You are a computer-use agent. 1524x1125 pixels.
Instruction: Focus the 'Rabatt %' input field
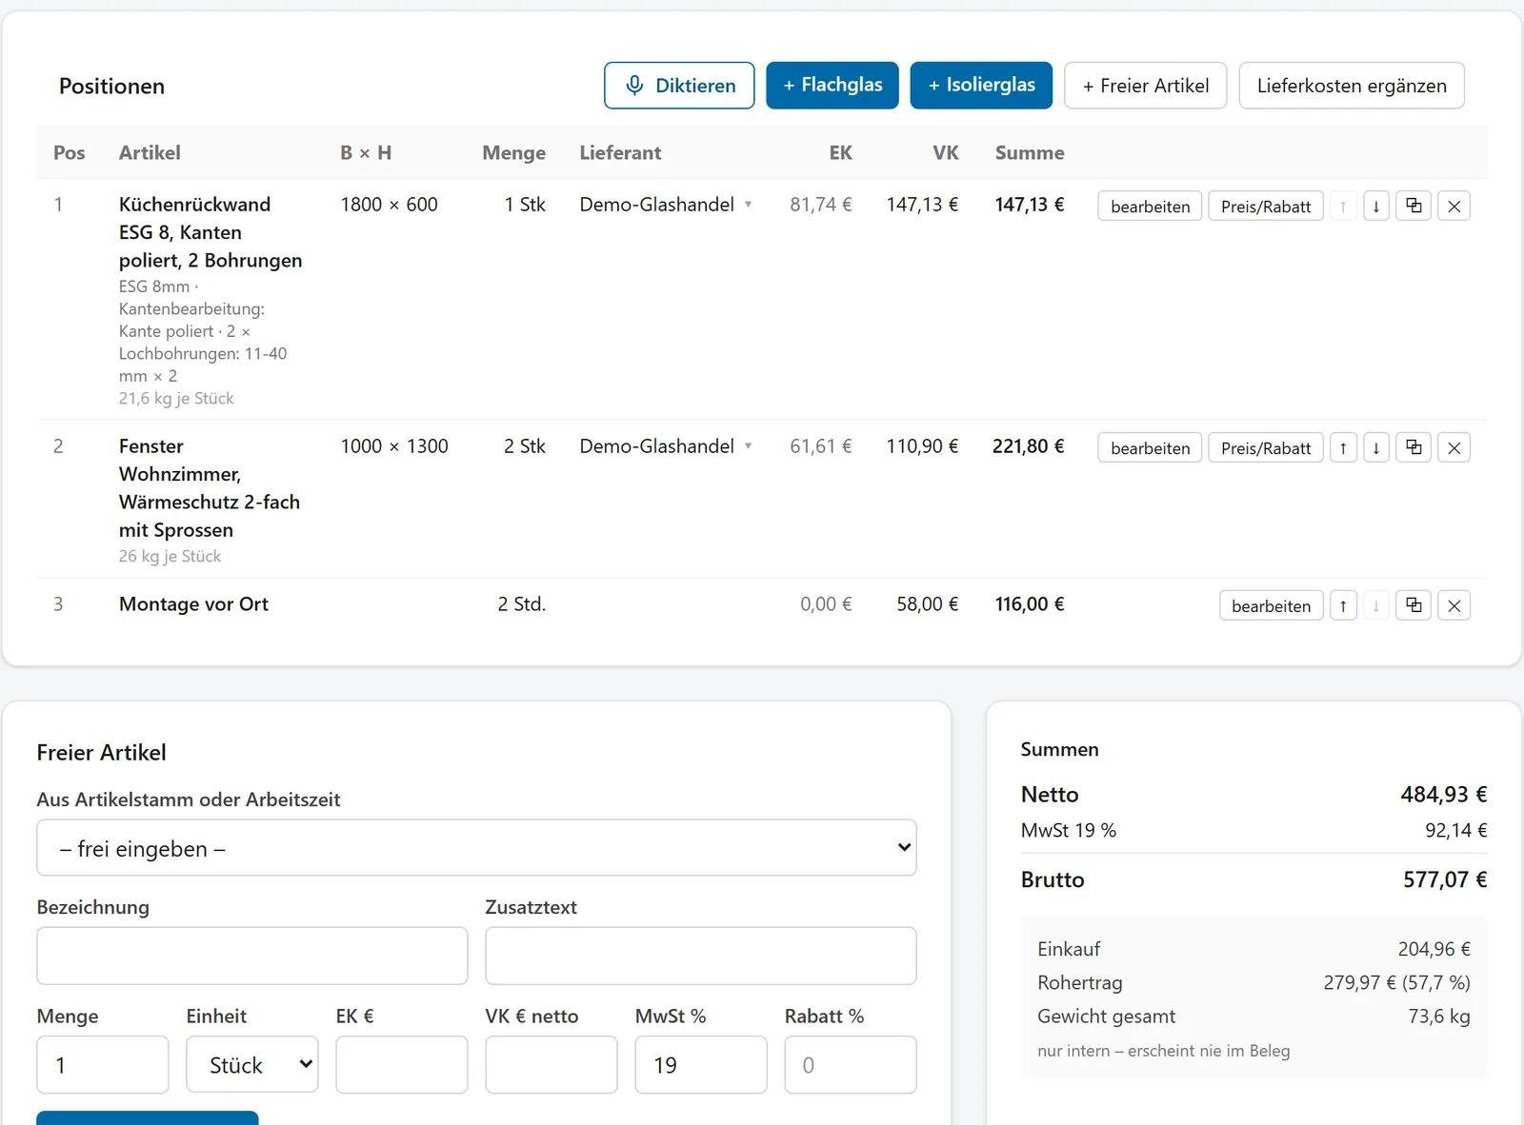point(851,1065)
